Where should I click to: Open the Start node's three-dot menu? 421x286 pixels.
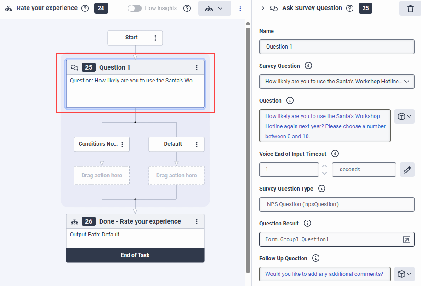pyautogui.click(x=155, y=38)
